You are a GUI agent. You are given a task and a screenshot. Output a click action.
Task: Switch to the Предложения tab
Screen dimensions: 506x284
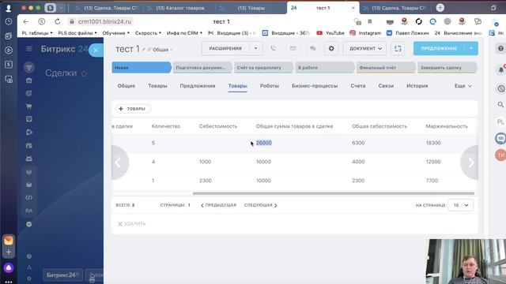[x=198, y=86]
